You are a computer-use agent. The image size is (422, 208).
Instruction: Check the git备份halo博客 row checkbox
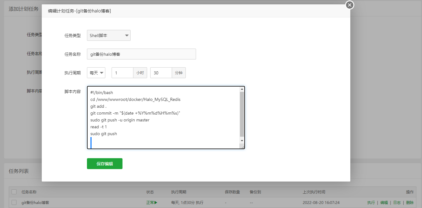[x=14, y=202]
